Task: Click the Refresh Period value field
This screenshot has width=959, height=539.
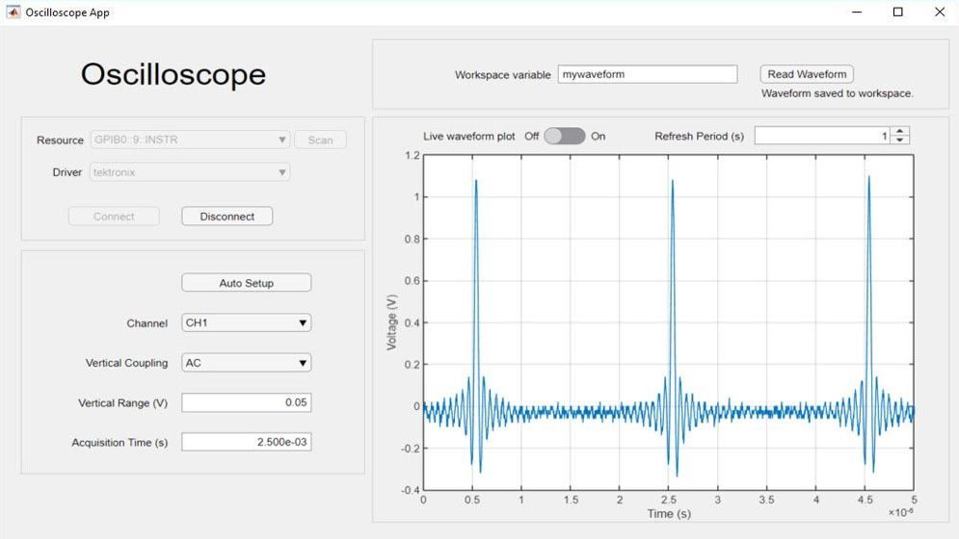Action: (821, 137)
